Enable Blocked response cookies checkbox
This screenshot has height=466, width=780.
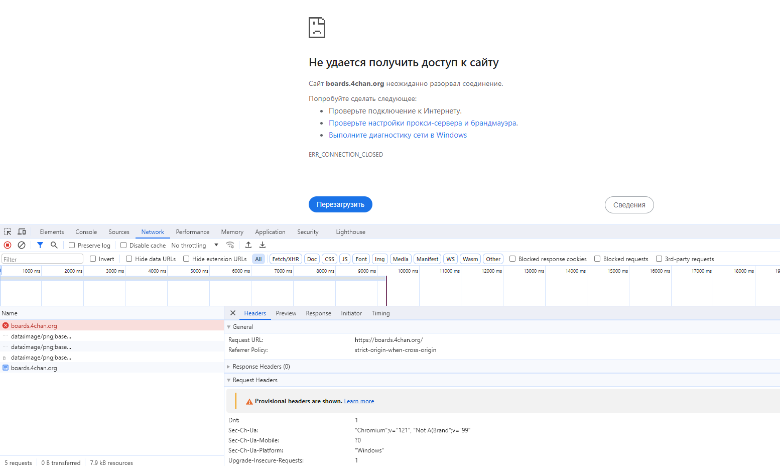[x=512, y=259]
